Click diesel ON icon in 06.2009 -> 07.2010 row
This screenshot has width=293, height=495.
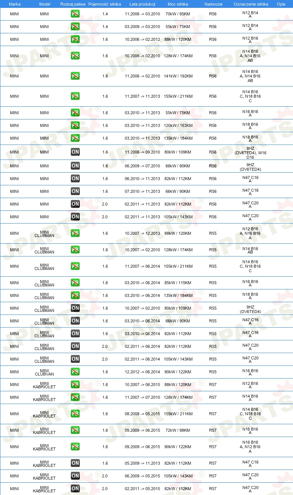pyautogui.click(x=75, y=166)
